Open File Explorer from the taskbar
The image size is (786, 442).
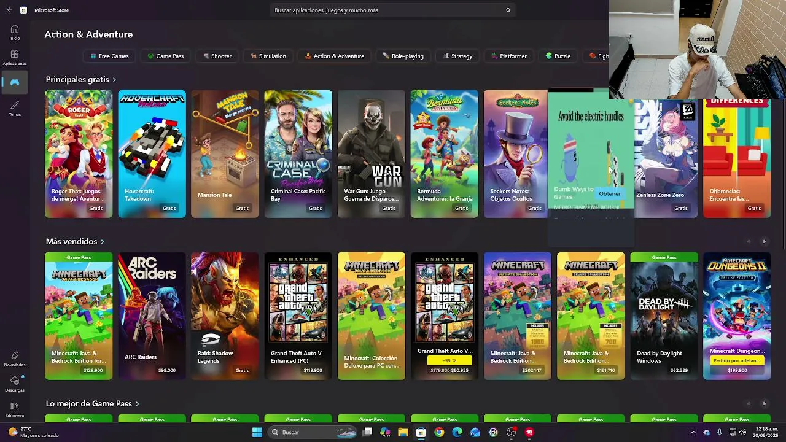[403, 432]
